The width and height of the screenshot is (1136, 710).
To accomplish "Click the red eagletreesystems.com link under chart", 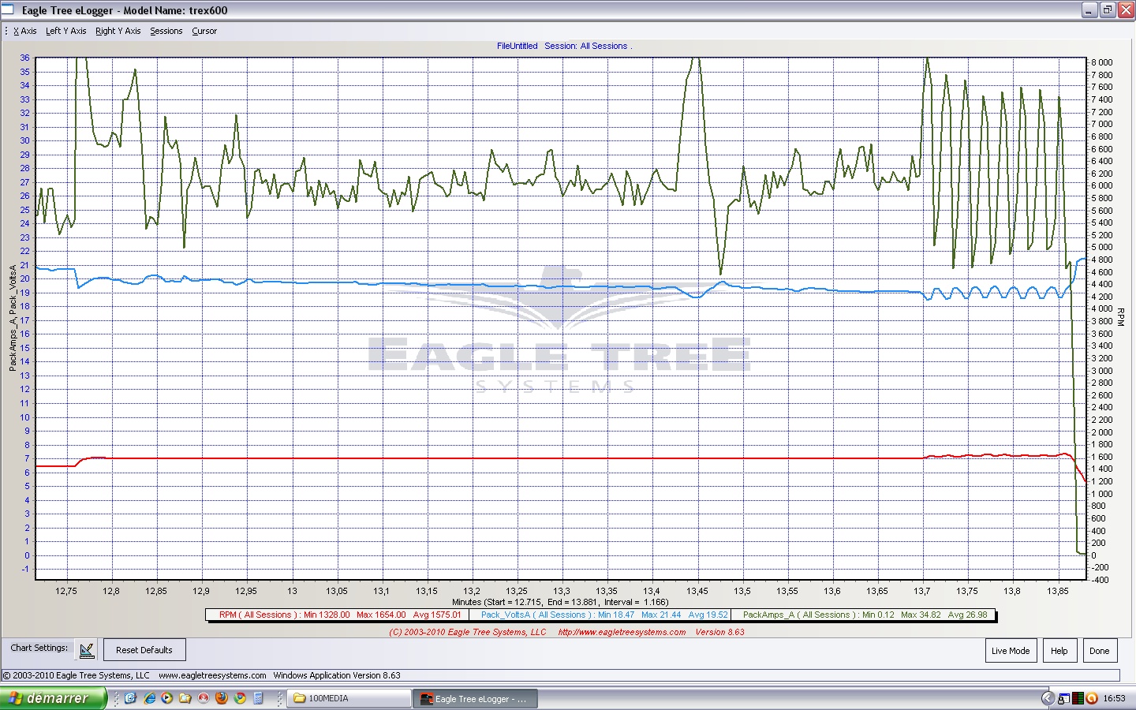I will (x=622, y=632).
